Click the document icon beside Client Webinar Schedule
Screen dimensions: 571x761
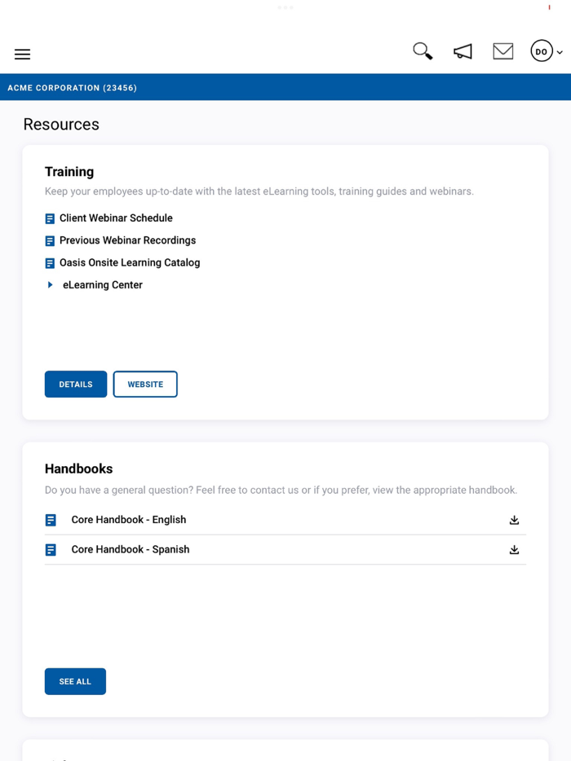50,218
